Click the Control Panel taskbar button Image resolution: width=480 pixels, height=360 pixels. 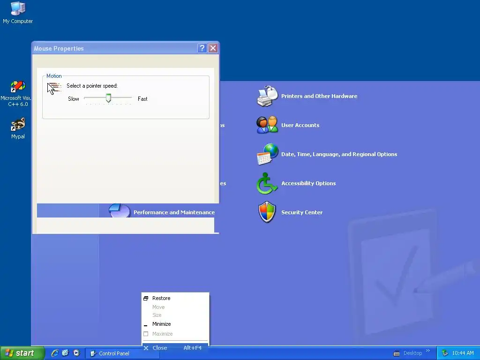click(122, 353)
